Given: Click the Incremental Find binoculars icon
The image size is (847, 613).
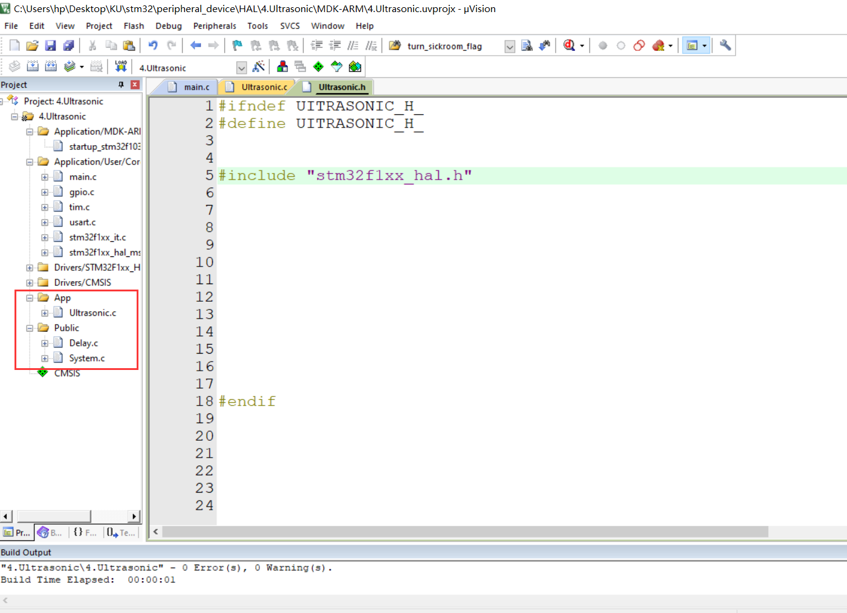Looking at the screenshot, I should (545, 45).
